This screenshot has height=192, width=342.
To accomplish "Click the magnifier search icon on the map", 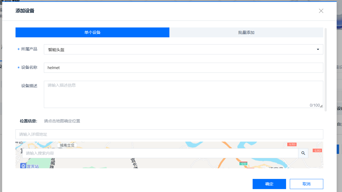I will click(303, 153).
